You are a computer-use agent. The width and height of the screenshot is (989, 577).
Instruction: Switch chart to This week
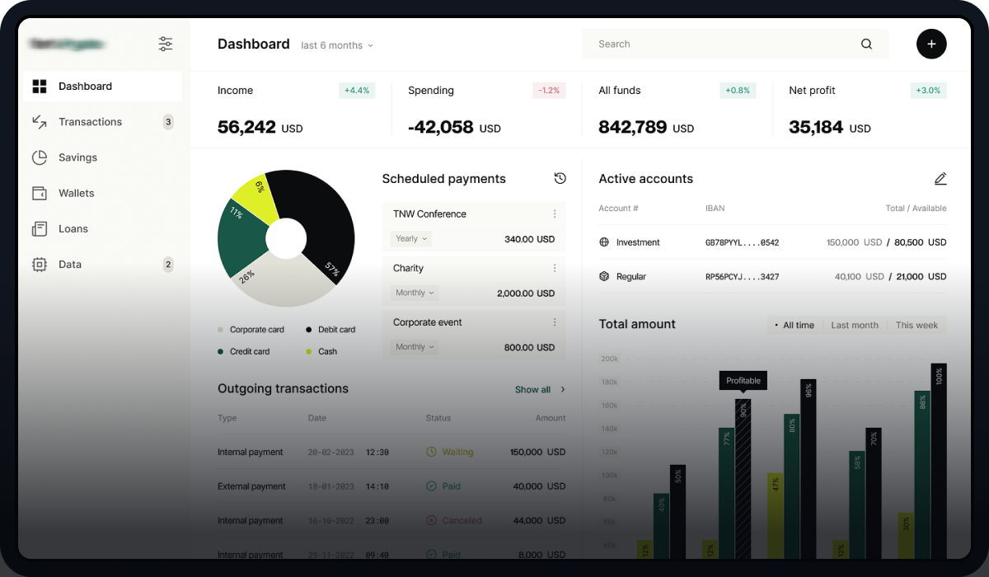click(x=916, y=326)
